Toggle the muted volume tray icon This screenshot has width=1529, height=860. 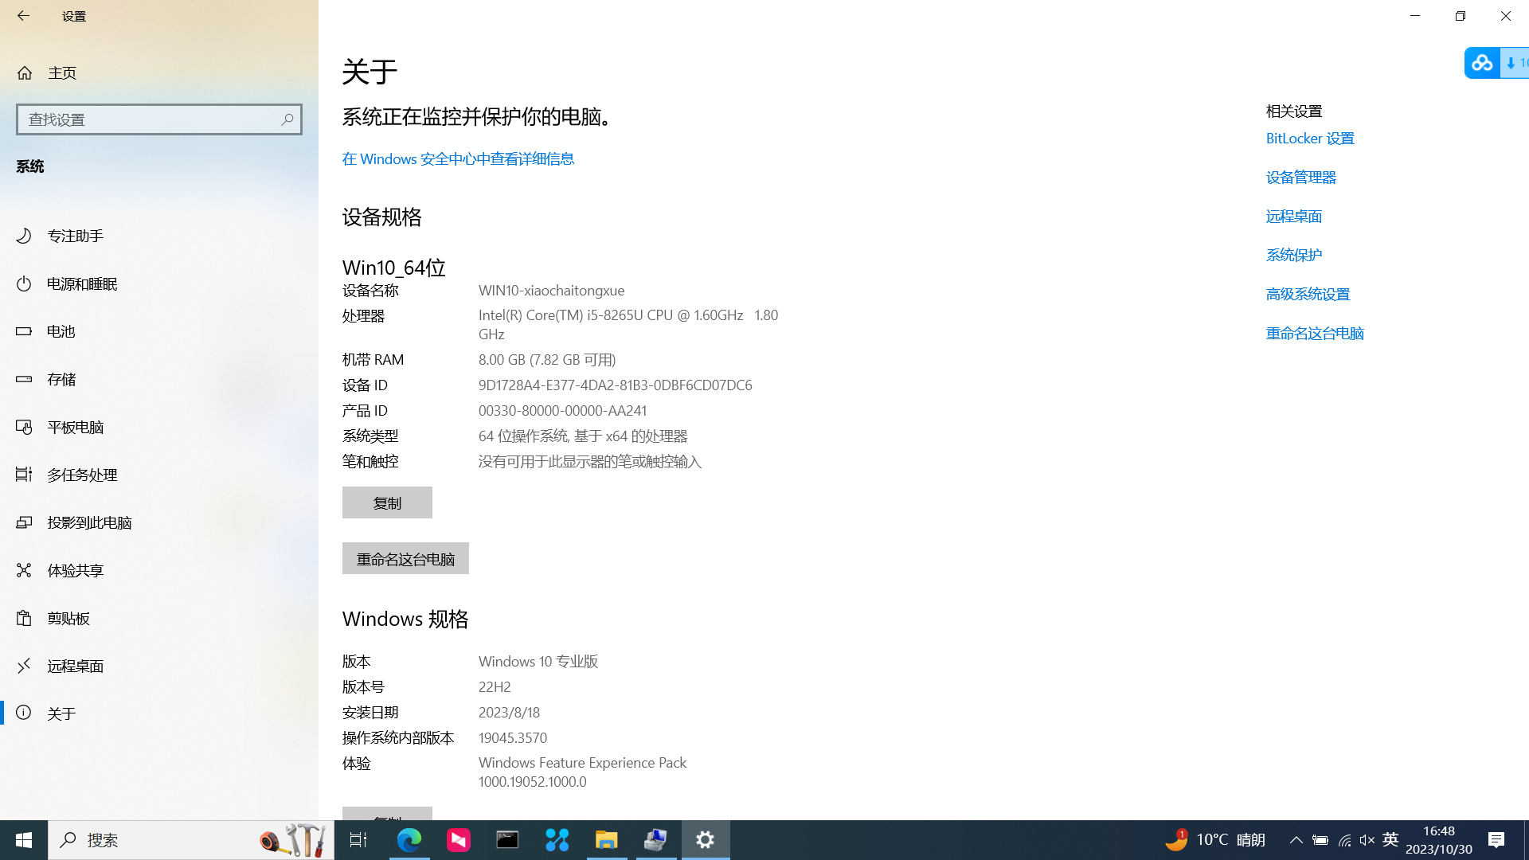tap(1367, 839)
